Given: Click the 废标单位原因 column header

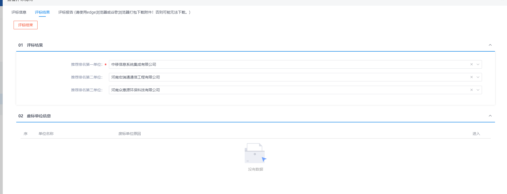Looking at the screenshot, I should [129, 134].
